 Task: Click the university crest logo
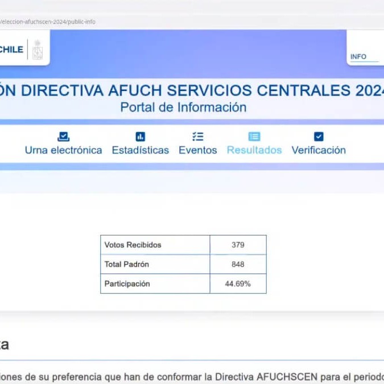tap(38, 49)
